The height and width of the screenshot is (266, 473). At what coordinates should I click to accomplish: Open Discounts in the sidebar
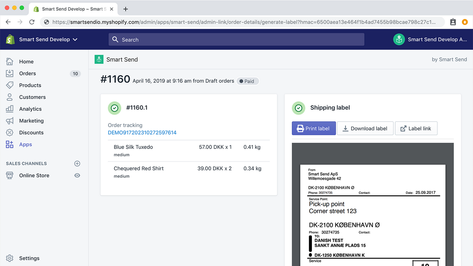click(x=31, y=133)
